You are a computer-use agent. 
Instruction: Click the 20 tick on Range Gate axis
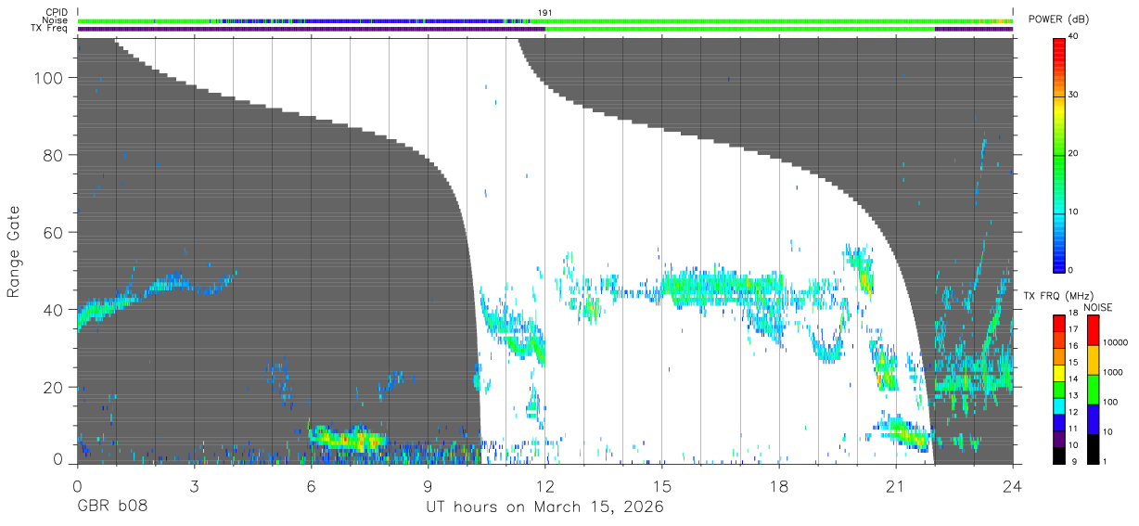pos(55,387)
